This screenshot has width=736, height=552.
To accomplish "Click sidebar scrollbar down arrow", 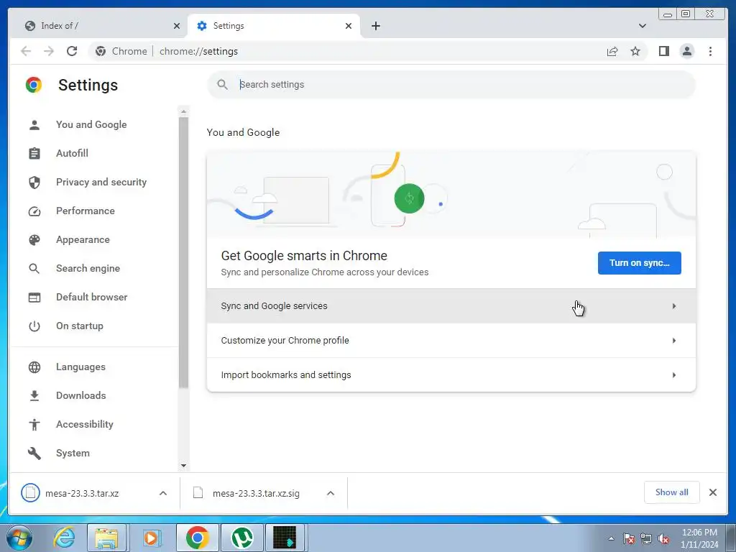I will point(183,466).
